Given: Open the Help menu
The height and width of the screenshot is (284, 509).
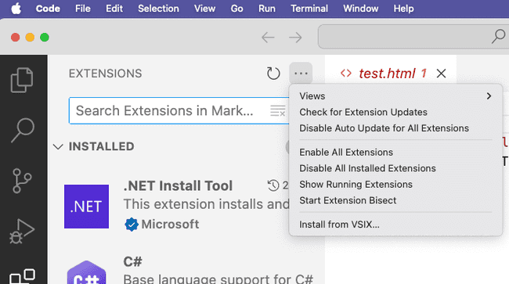Looking at the screenshot, I should point(403,9).
